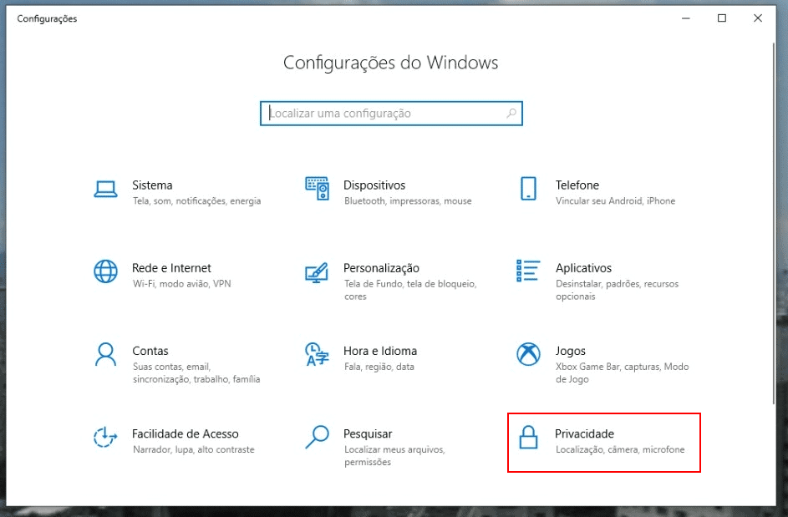Open the Hora e Idioma clock icon
Image resolution: width=788 pixels, height=517 pixels.
[317, 354]
